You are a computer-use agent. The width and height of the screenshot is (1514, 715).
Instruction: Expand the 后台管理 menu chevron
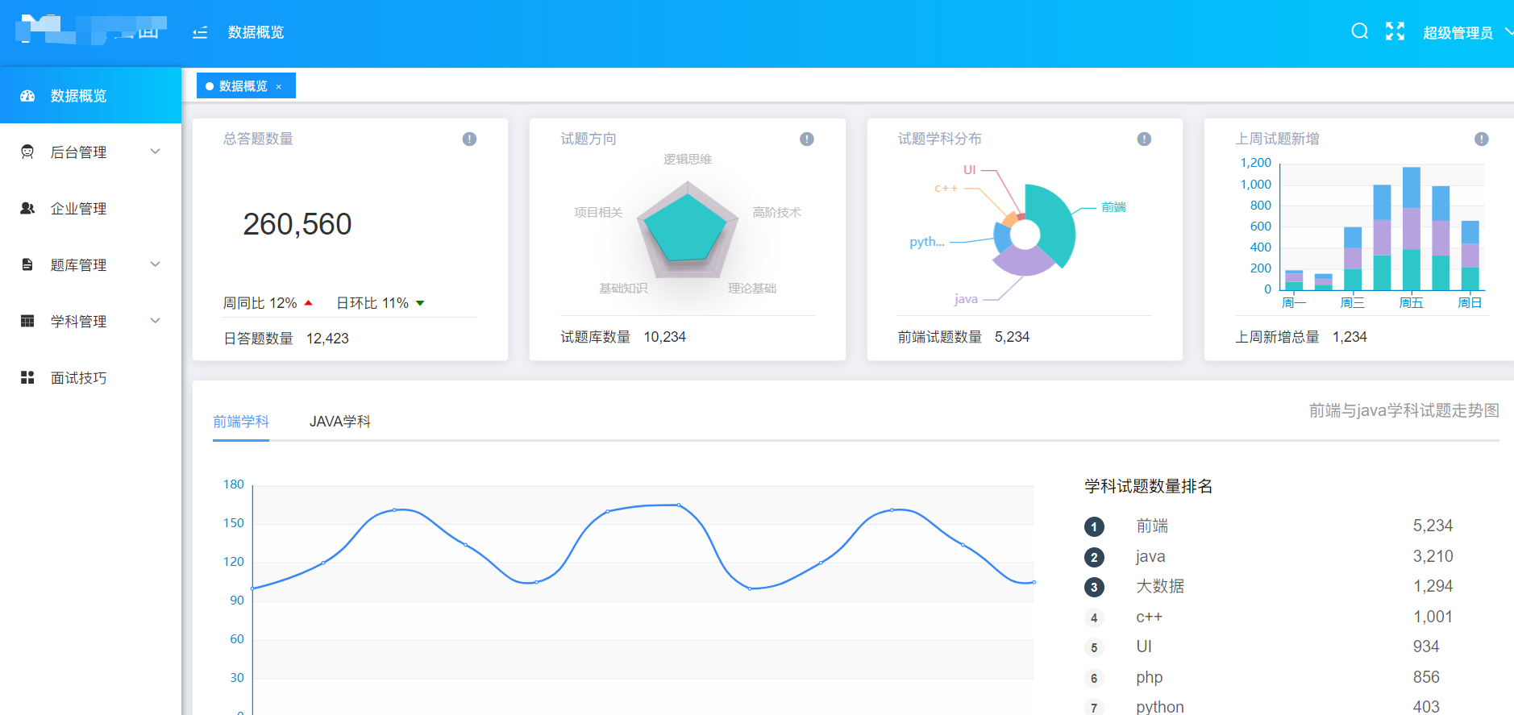(x=156, y=152)
